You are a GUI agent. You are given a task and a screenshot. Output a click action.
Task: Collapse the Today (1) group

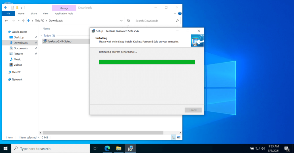point(41,35)
